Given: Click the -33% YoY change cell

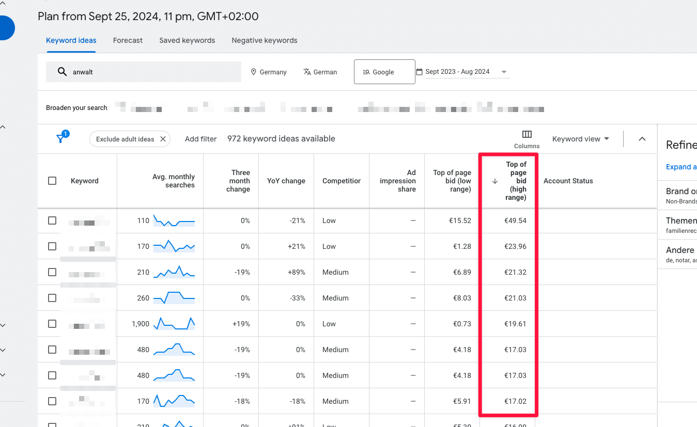Looking at the screenshot, I should point(298,298).
